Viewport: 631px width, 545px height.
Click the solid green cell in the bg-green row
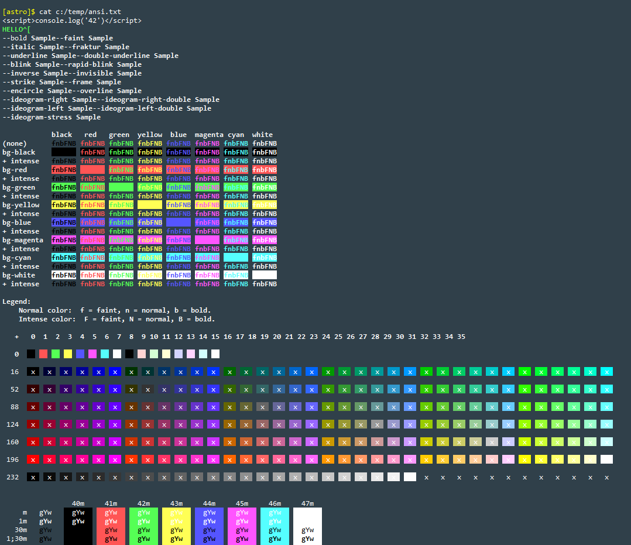[121, 187]
